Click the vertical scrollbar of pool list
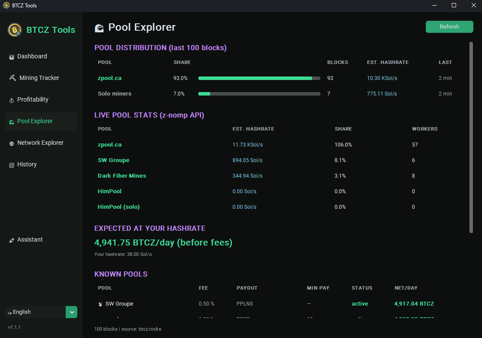 coord(471,137)
